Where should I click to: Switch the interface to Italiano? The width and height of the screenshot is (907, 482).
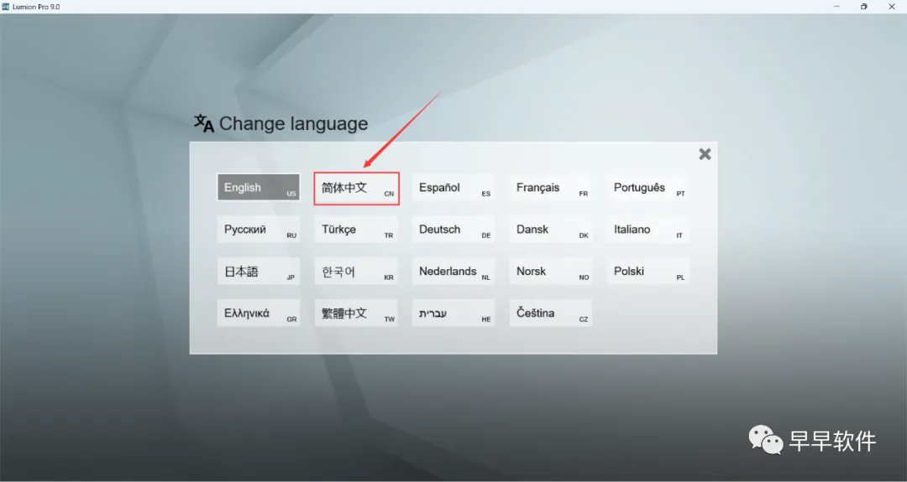tap(647, 229)
